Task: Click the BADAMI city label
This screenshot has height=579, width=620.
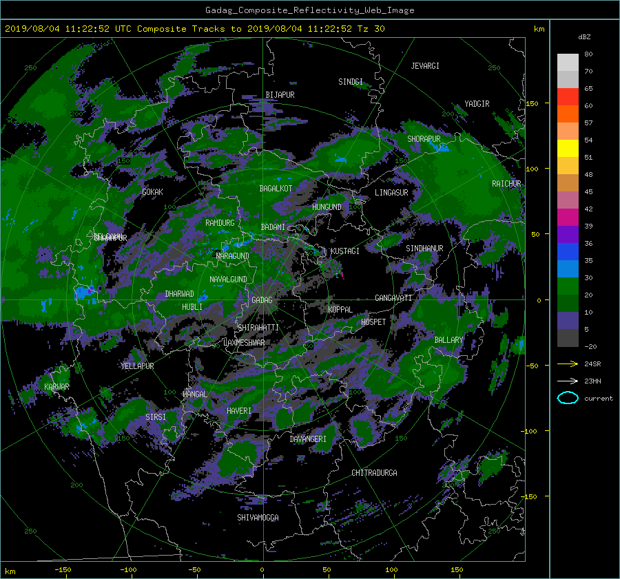Action: (x=273, y=227)
